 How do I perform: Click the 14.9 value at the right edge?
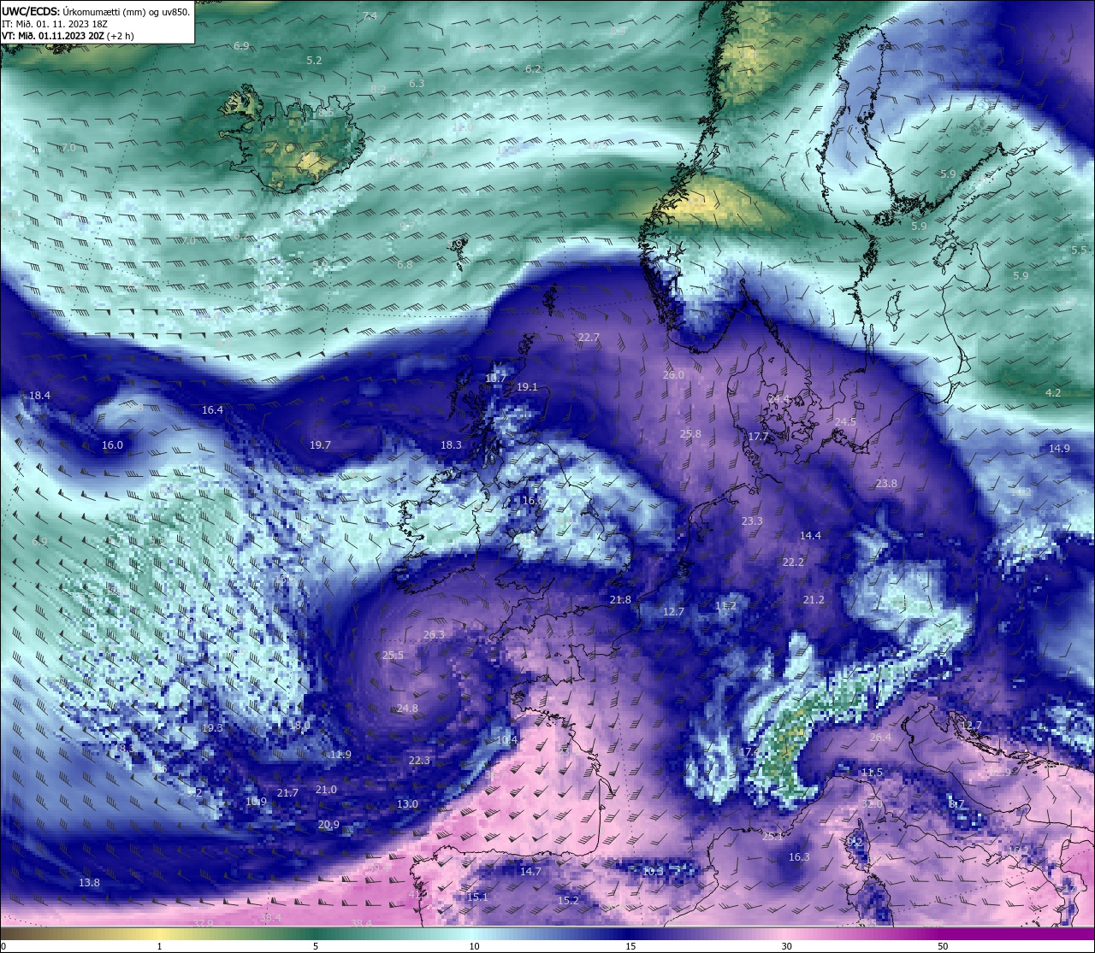pos(1059,449)
